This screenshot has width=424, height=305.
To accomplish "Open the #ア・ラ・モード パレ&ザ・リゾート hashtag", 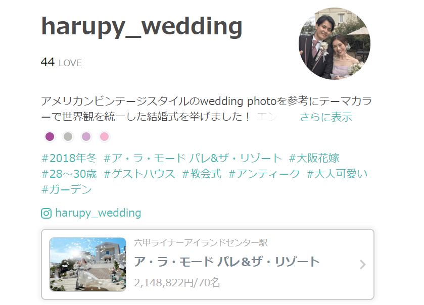I will click(x=193, y=158).
